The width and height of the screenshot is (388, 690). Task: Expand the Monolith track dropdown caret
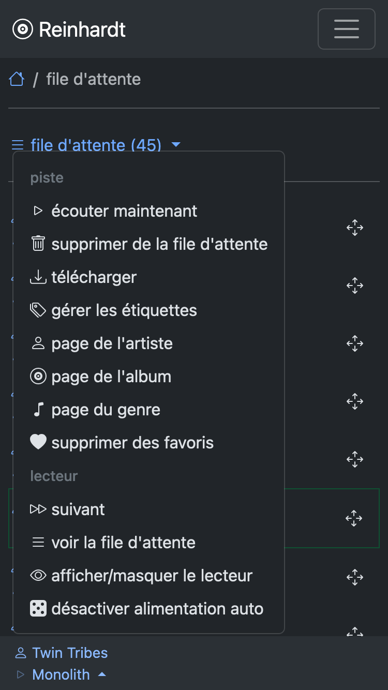coord(102,674)
